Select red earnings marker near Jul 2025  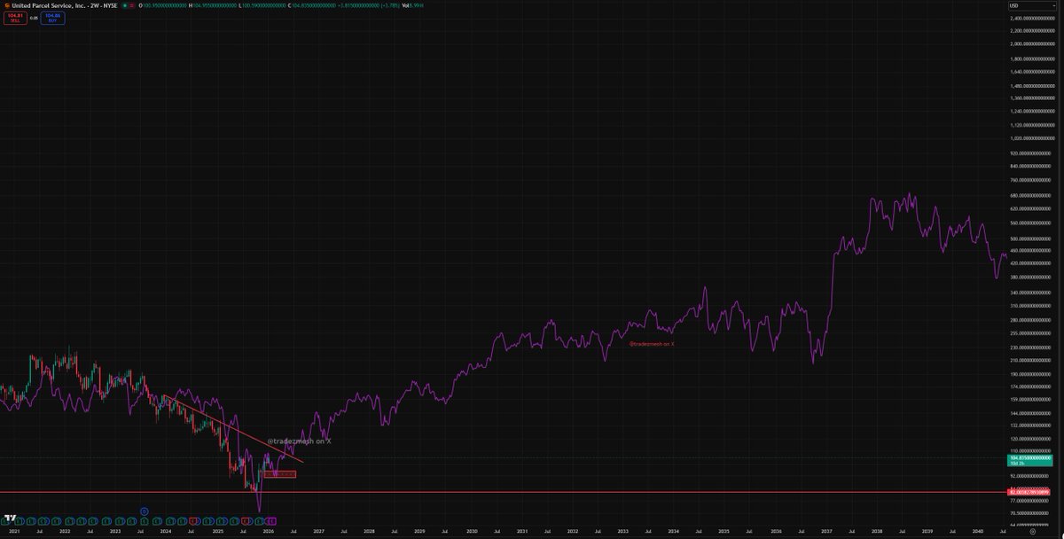click(245, 520)
